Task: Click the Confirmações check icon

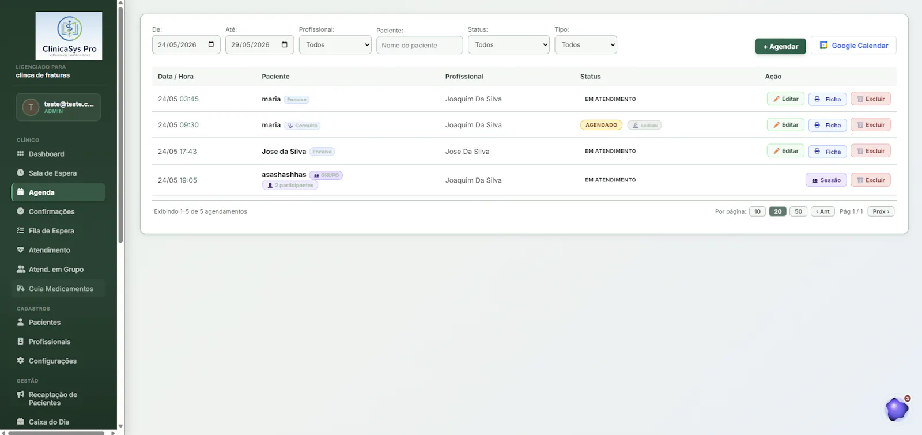Action: tap(21, 211)
